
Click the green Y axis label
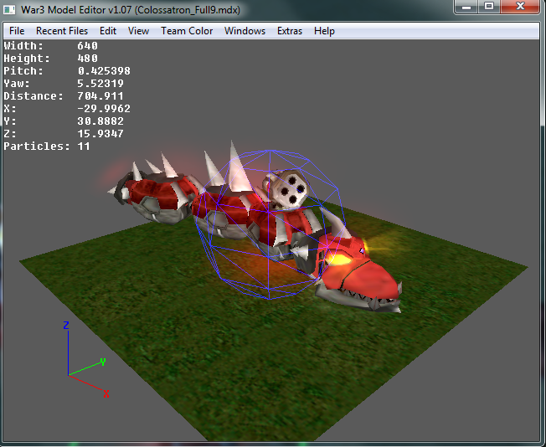pos(103,362)
